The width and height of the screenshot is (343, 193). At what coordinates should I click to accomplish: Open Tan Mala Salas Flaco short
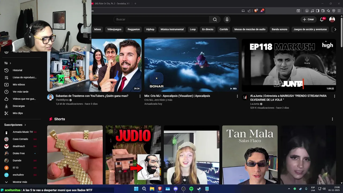point(250,155)
